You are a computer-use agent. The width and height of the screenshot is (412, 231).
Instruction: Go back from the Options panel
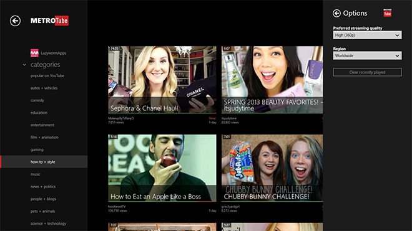tap(336, 13)
